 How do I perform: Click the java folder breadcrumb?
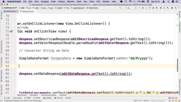tap(43, 8)
